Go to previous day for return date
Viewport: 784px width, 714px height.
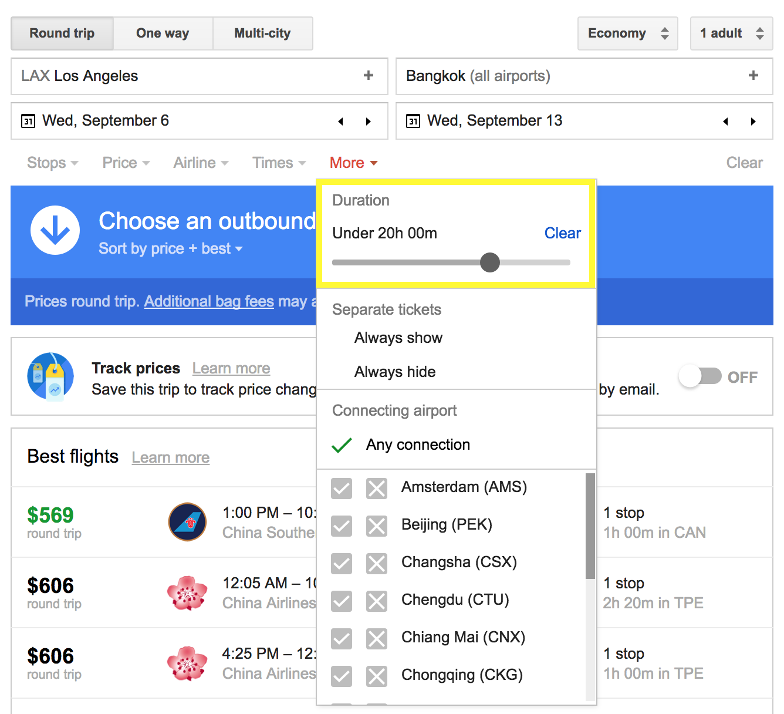pos(725,122)
